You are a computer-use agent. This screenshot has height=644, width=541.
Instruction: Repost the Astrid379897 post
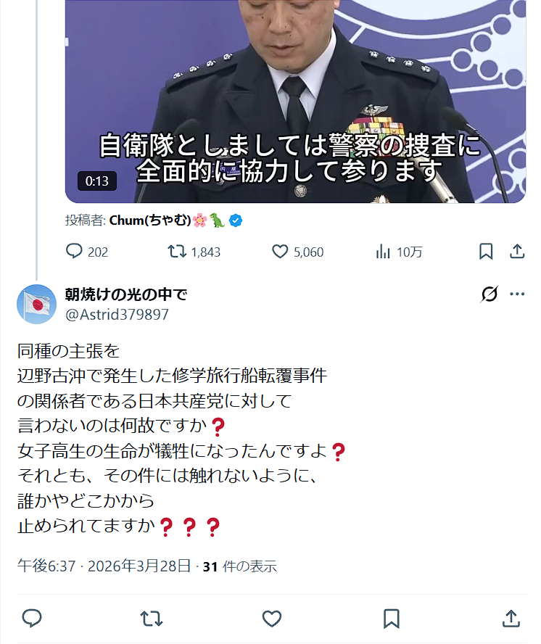point(151,619)
